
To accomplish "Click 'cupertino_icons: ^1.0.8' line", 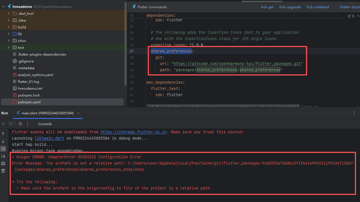I will pyautogui.click(x=177, y=45).
